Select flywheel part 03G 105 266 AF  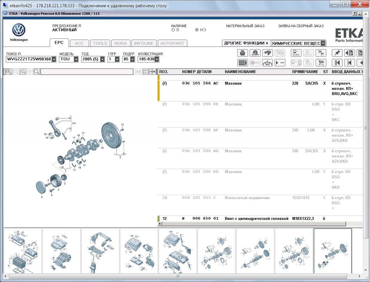[x=260, y=138]
